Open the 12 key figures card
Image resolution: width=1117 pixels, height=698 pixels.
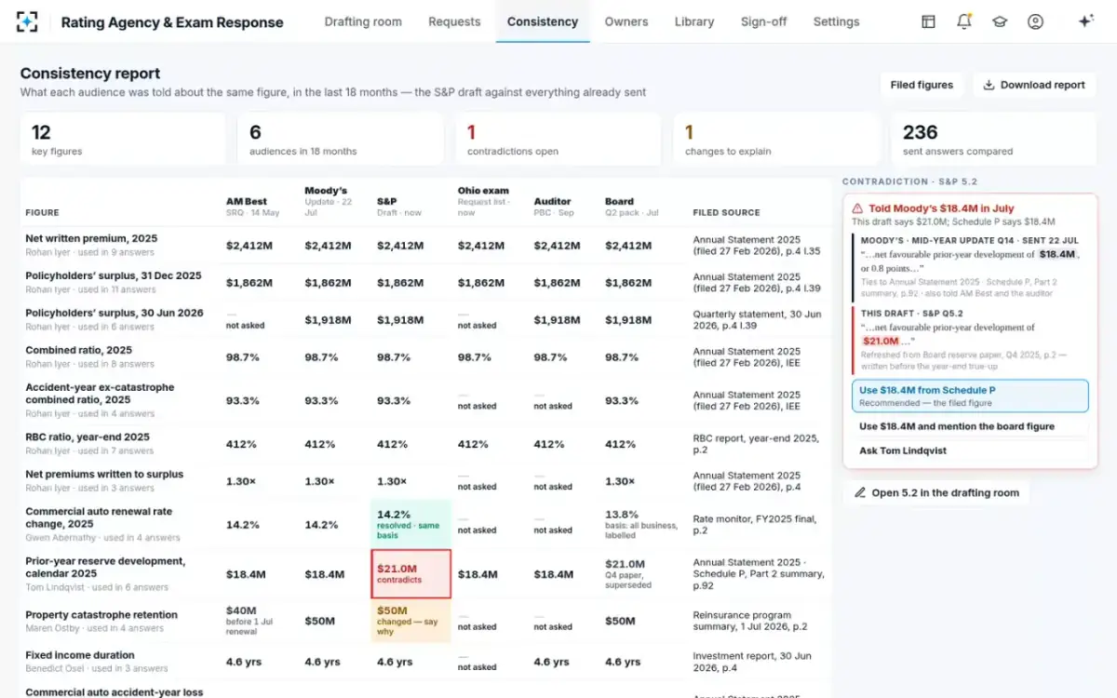coord(123,140)
